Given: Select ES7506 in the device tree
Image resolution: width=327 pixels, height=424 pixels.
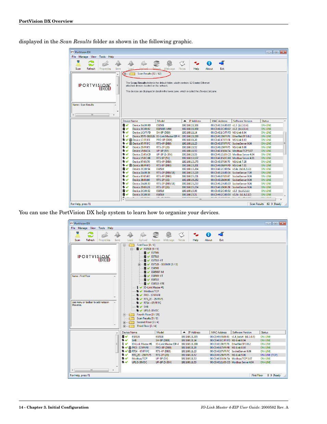Looking at the screenshot, I should pyautogui.click(x=155, y=253).
